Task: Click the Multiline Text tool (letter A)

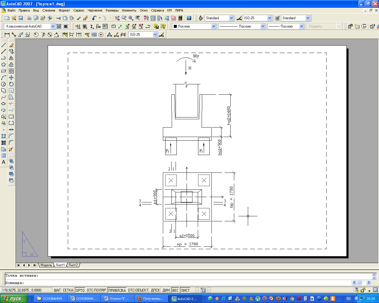Action: pyautogui.click(x=4, y=162)
